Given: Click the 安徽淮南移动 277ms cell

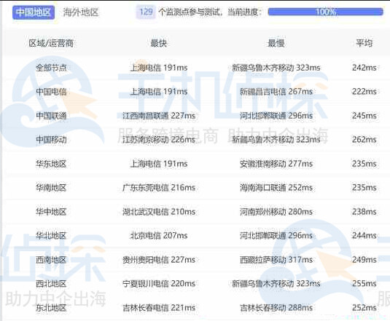Looking at the screenshot, I should pyautogui.click(x=276, y=164).
